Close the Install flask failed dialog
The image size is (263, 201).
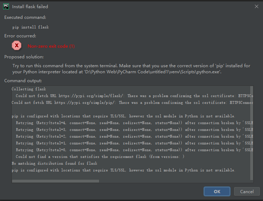(256, 6)
